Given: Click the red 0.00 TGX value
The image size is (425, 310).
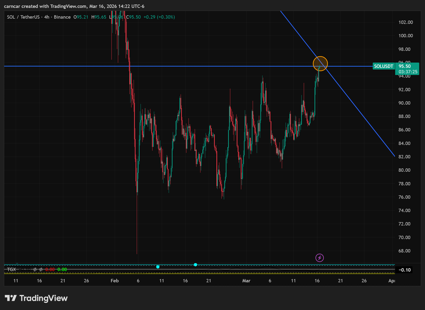Looking at the screenshot, I should pyautogui.click(x=50, y=270).
